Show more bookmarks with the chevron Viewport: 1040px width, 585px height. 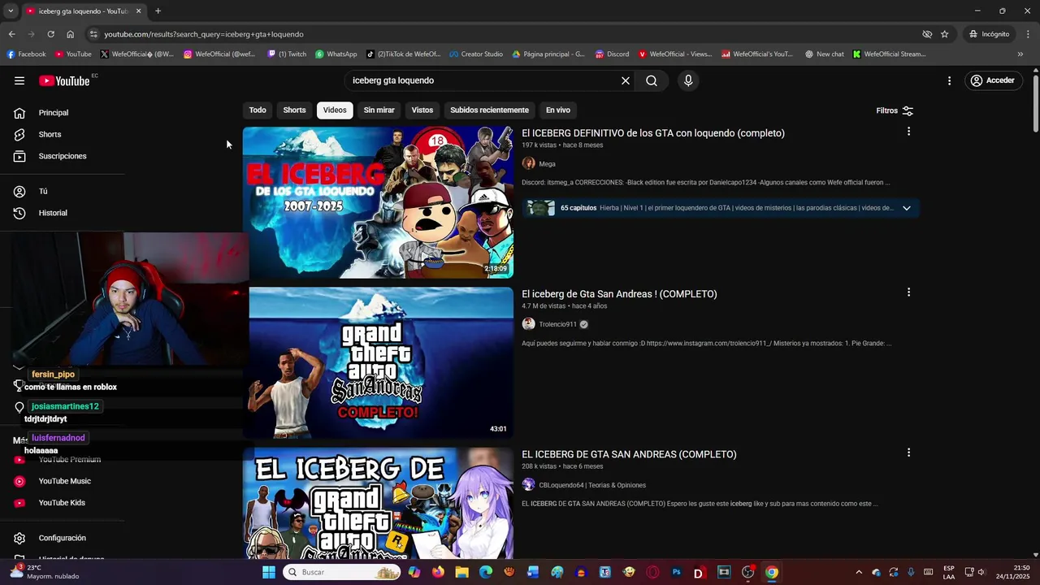point(1020,54)
